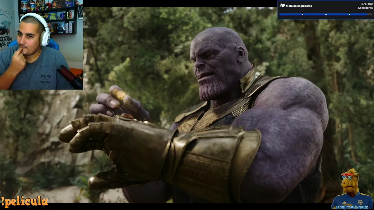This screenshot has height=210, width=374.
Task: Click the follower goal progress bar
Action: coord(326,14)
